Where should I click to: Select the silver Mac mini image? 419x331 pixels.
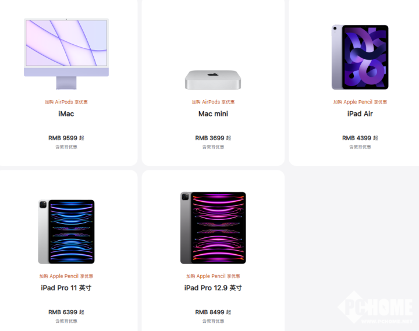213,80
